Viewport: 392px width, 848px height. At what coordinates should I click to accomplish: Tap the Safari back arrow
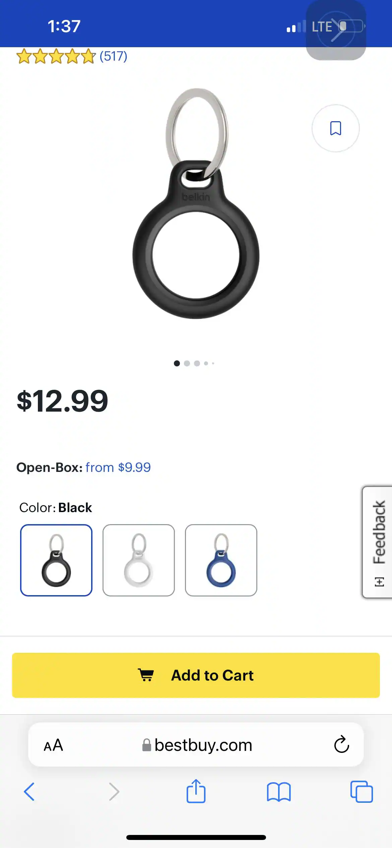29,792
